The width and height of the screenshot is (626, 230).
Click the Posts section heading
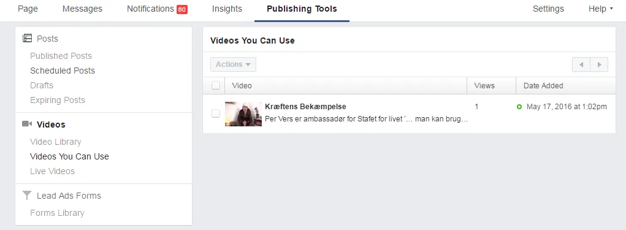click(47, 39)
